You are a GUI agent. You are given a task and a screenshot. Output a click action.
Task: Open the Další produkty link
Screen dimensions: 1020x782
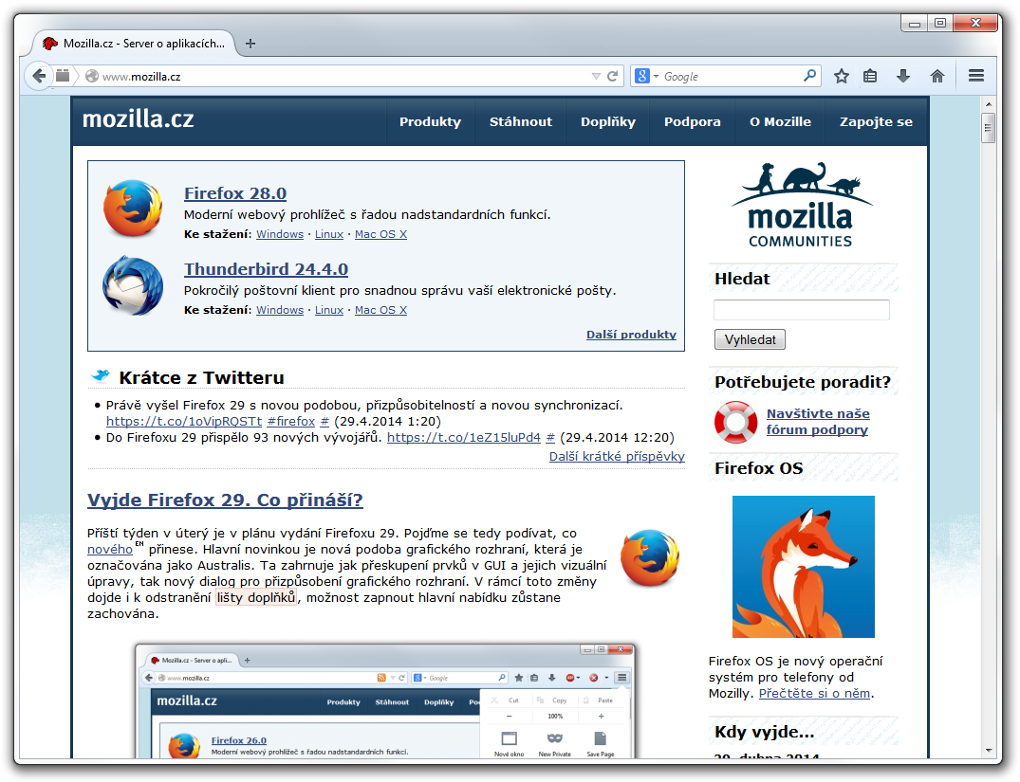point(631,334)
